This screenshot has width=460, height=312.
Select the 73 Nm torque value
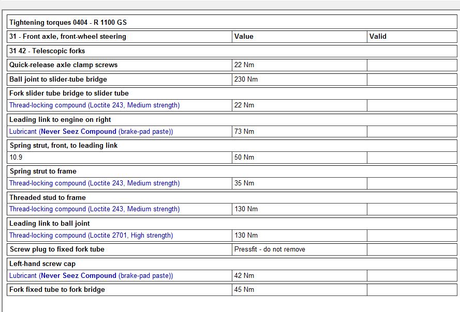point(244,132)
